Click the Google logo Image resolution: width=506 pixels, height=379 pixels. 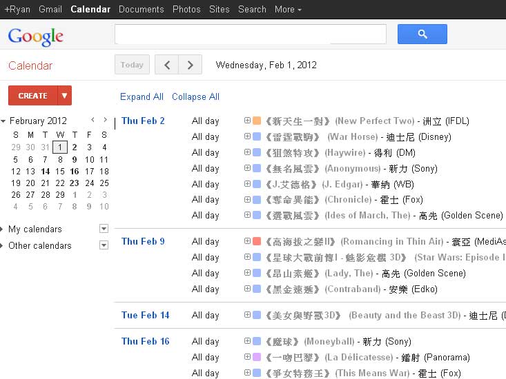click(36, 36)
